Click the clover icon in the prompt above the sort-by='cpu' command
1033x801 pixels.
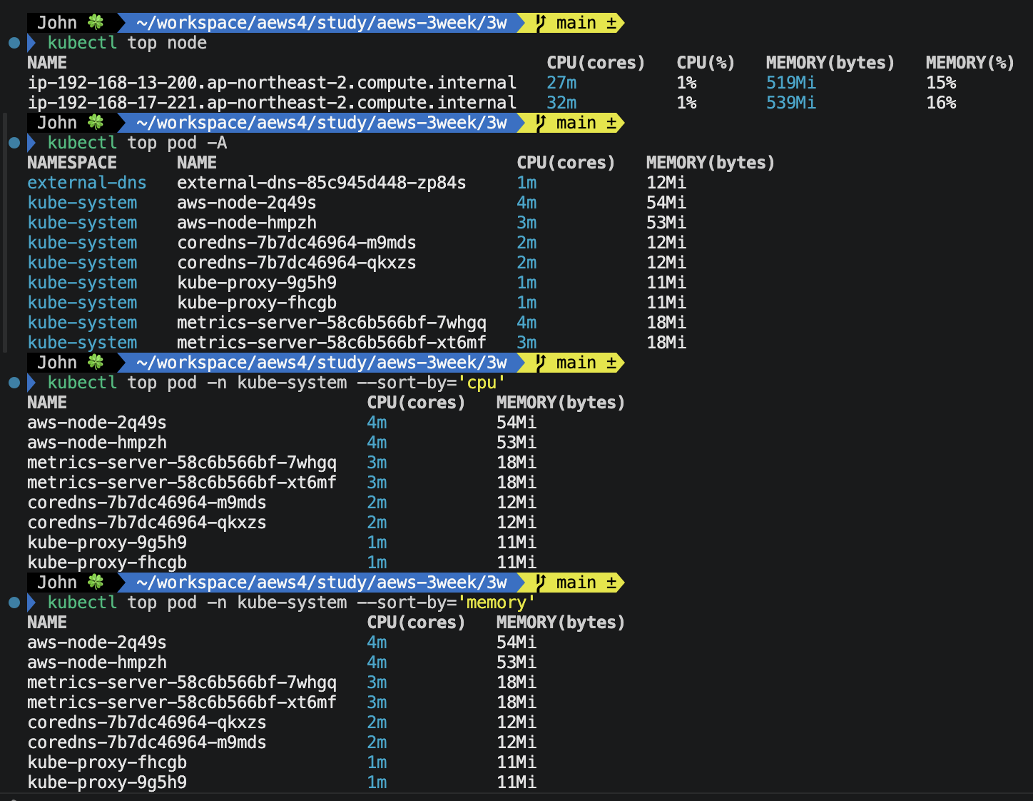tap(96, 363)
